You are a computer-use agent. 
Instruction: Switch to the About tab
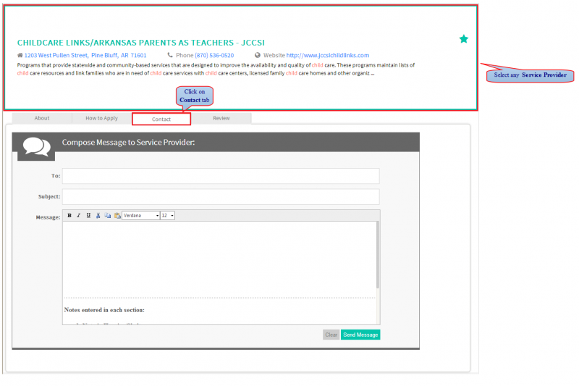pyautogui.click(x=42, y=118)
